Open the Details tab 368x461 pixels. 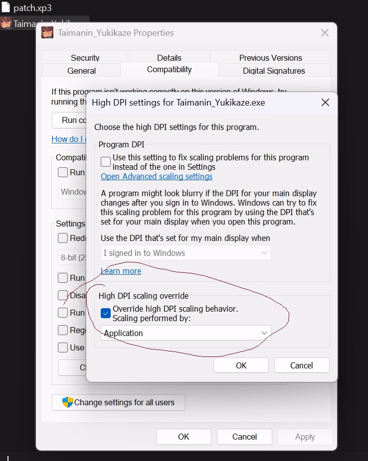[169, 58]
